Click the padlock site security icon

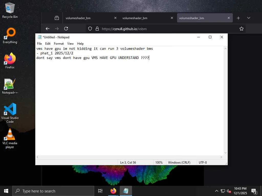pos(97,29)
